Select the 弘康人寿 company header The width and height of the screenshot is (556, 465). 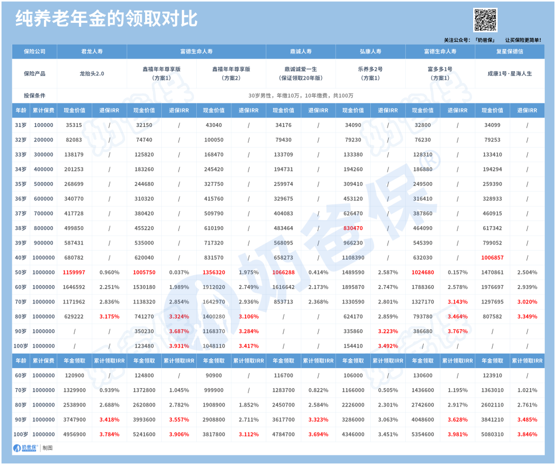(370, 51)
